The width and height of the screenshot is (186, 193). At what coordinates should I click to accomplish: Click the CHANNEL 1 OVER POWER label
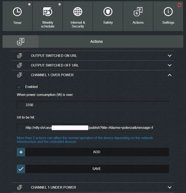[52, 75]
